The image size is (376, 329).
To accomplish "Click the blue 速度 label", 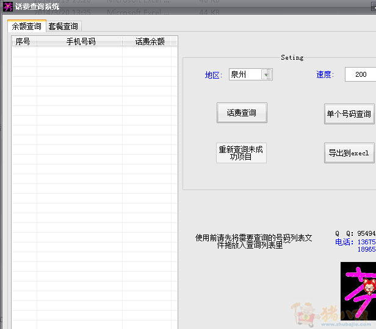I will 324,75.
